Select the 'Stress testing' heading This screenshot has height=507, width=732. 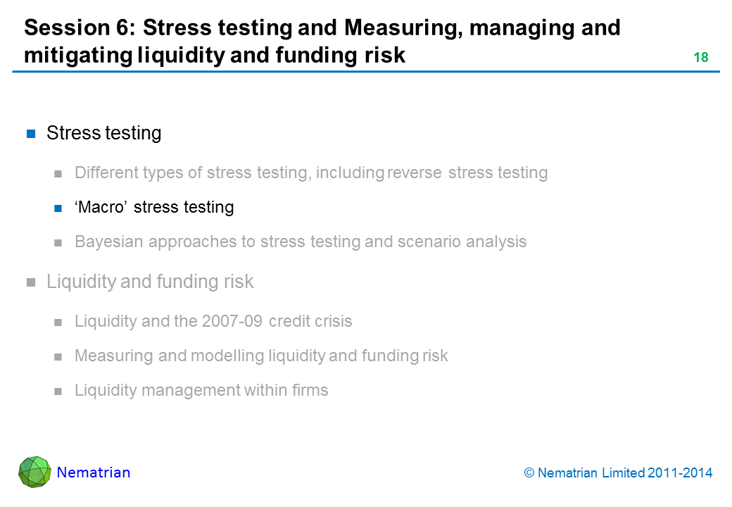pyautogui.click(x=103, y=133)
